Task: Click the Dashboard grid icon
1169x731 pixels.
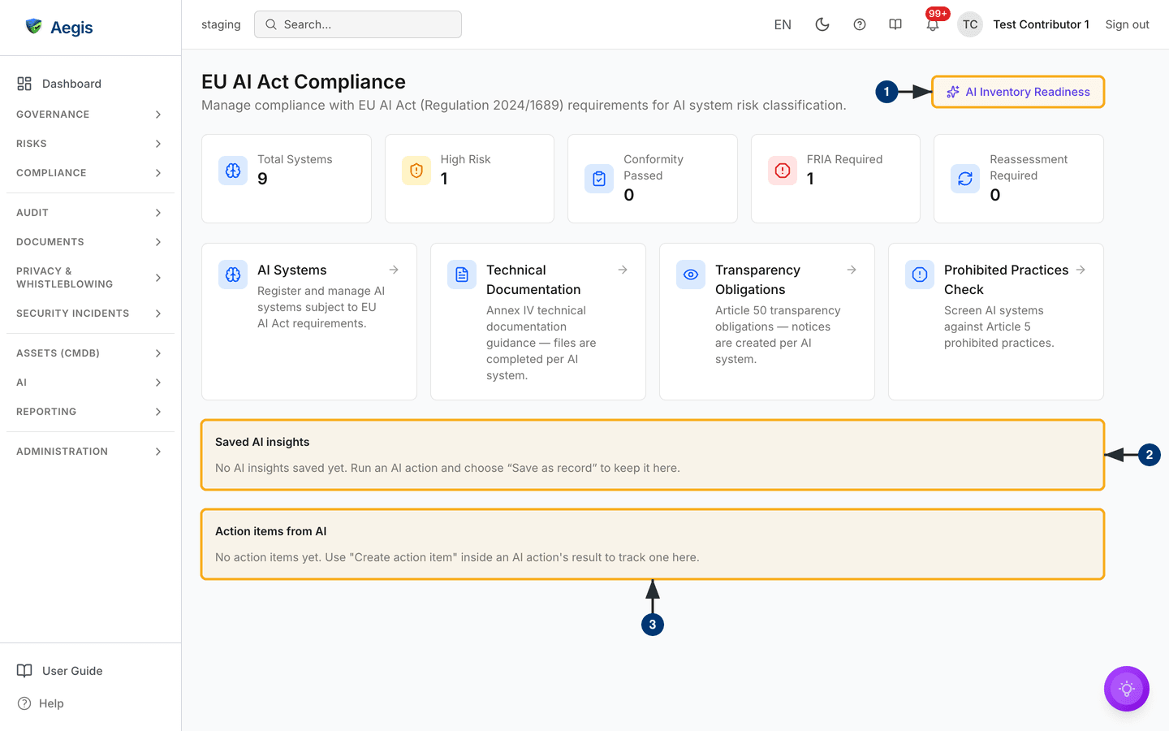Action: [24, 84]
